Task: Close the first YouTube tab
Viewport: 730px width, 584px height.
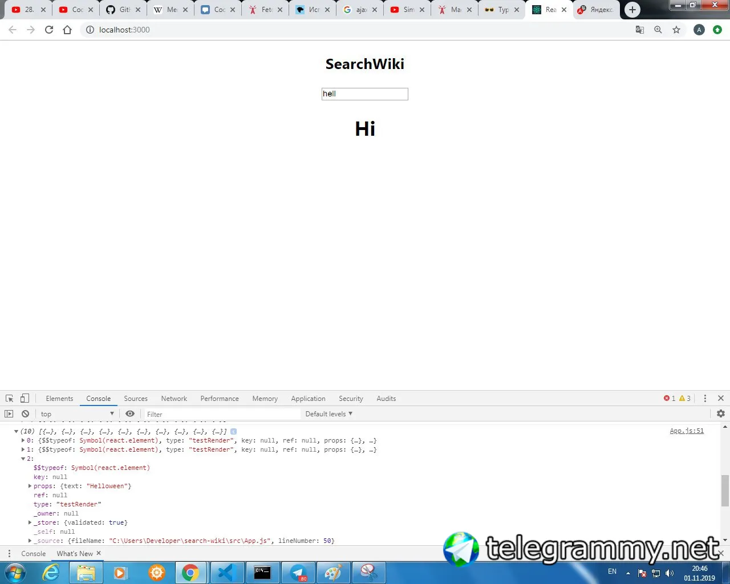Action: [x=43, y=10]
